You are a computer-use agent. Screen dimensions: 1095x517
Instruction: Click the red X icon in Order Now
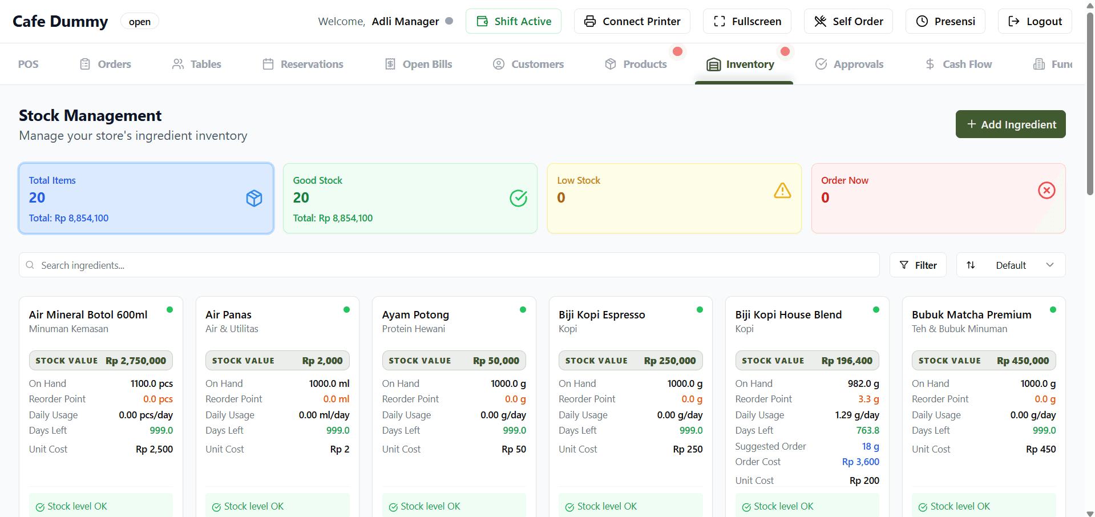click(x=1046, y=191)
